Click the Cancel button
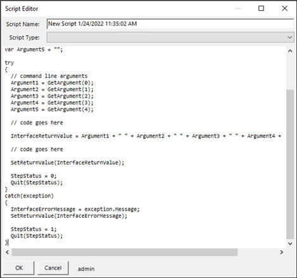This screenshot has width=297, height=278. 53,268
